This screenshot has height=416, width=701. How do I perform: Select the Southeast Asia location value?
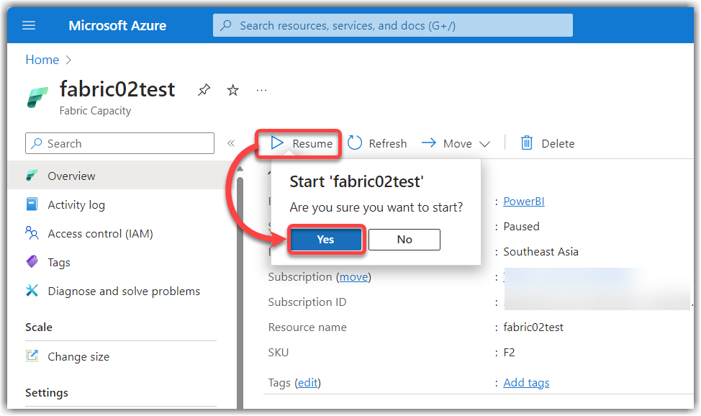coord(541,252)
